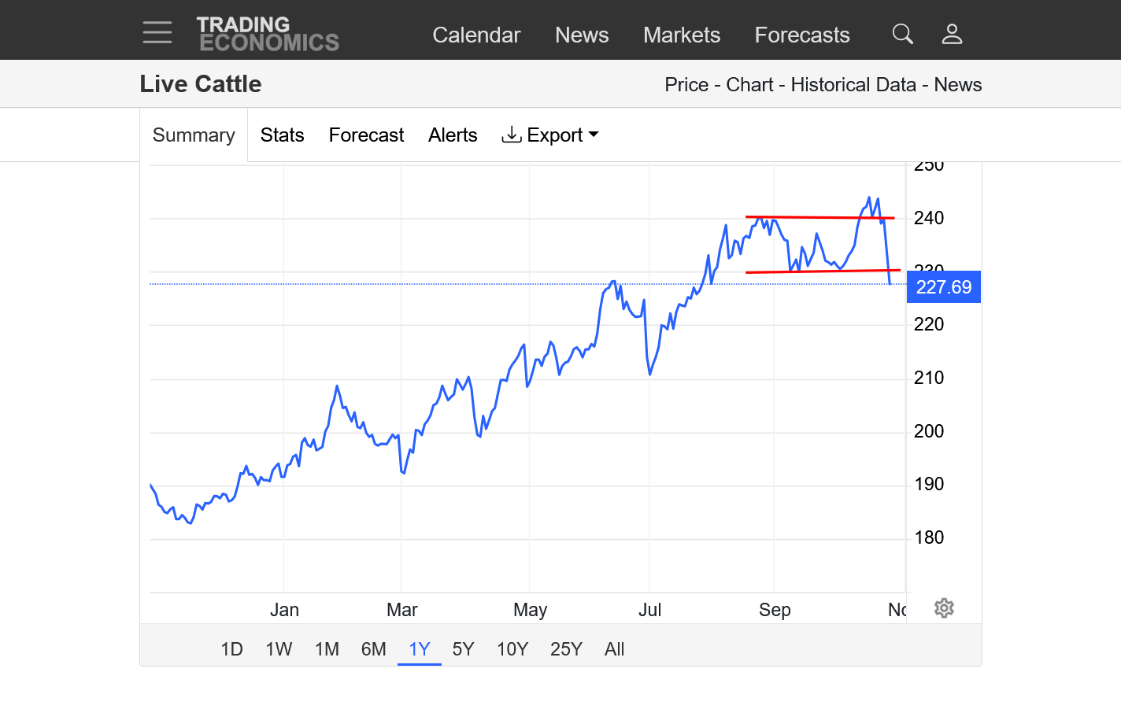Click the 227.69 current price label

(943, 287)
